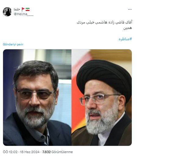Click the word آقای starting the tweet
Viewport: 183px width, 158px height.
(129, 22)
